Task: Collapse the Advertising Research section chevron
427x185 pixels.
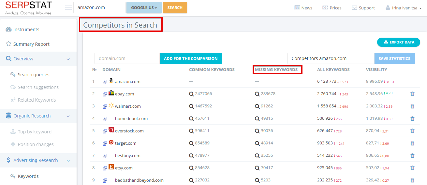Action: (x=68, y=161)
